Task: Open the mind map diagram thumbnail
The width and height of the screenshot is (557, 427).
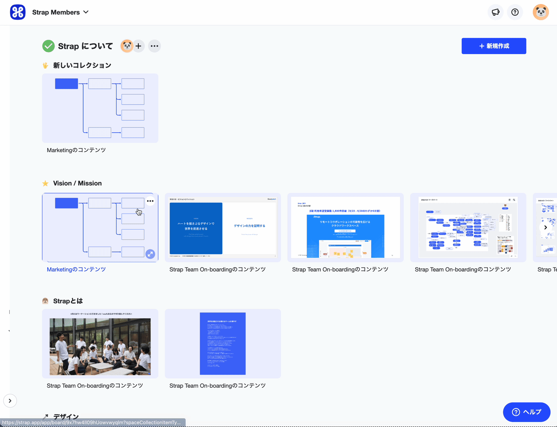Action: tap(468, 228)
